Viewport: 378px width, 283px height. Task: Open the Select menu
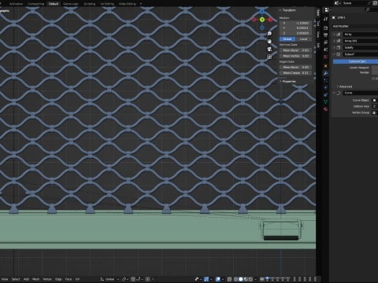[x=16, y=279]
